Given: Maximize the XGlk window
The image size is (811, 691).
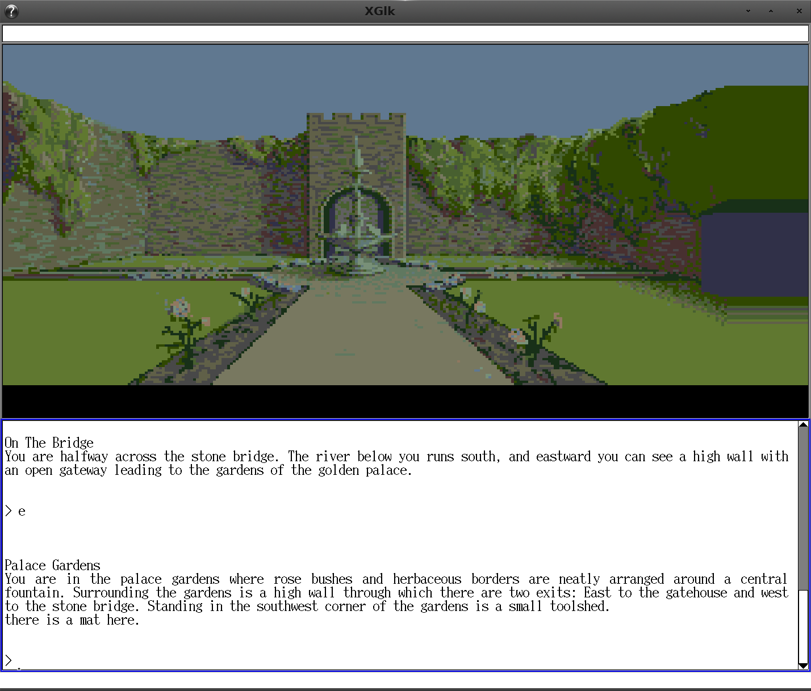Looking at the screenshot, I should point(771,11).
